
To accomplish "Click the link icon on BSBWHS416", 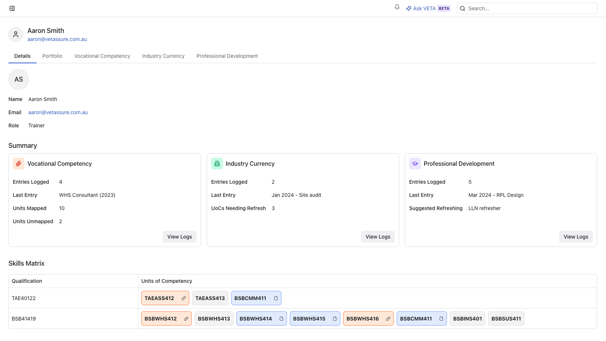I will pyautogui.click(x=388, y=319).
